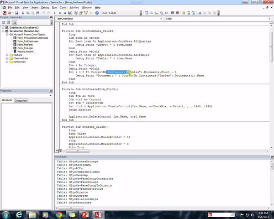Open the Tools menu
This screenshot has width=274, height=219.
[63, 7]
